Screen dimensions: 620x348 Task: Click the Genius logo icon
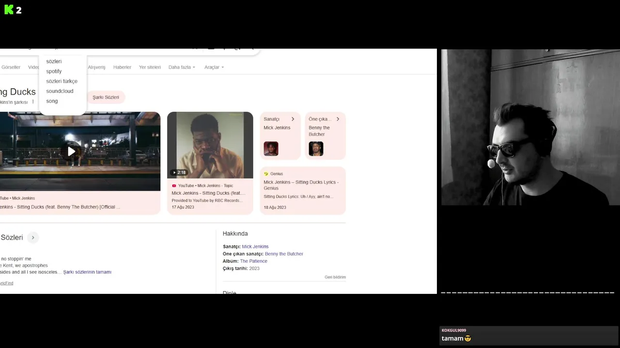[x=266, y=174]
